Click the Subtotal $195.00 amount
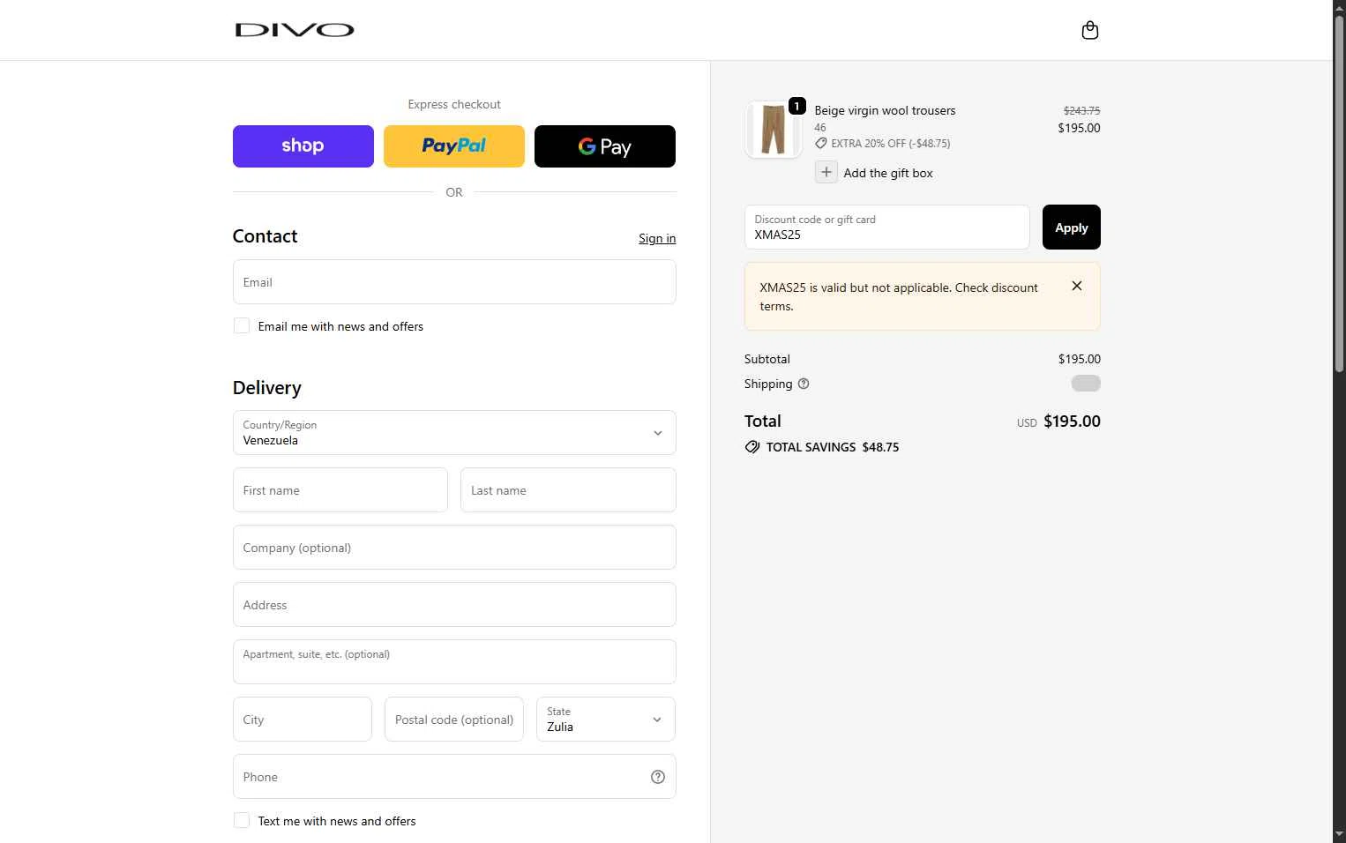 1079,359
